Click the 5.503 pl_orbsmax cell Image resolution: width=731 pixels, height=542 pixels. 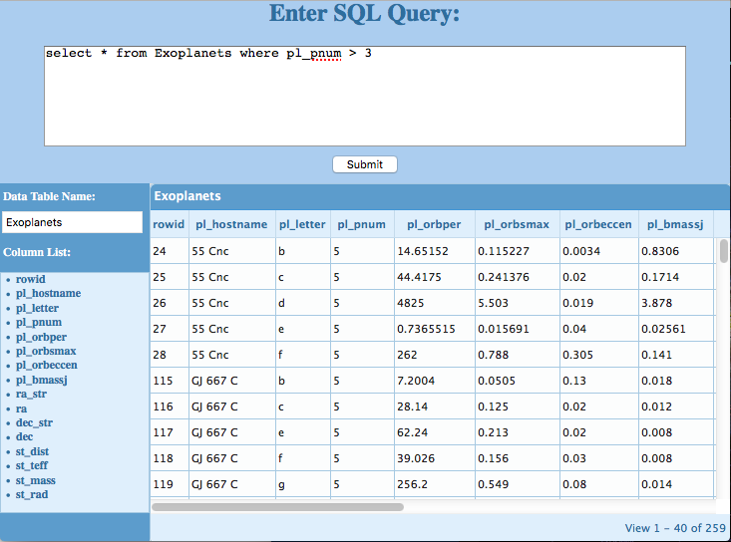pyautogui.click(x=518, y=303)
